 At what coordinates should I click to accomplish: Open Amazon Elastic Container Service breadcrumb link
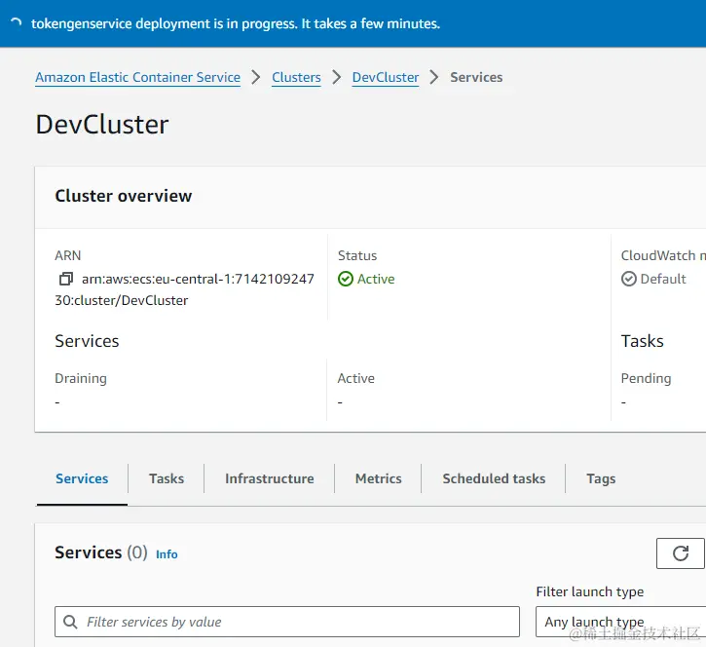pos(137,77)
